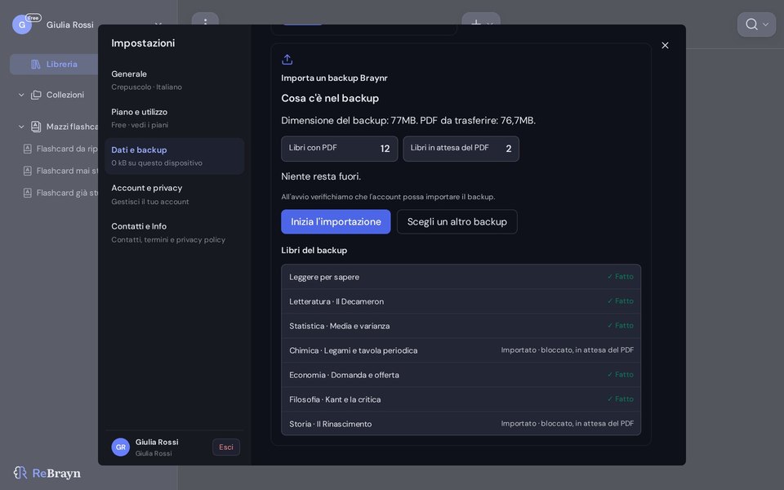
Task: Click the ReBrayn brain logo
Action: click(20, 473)
